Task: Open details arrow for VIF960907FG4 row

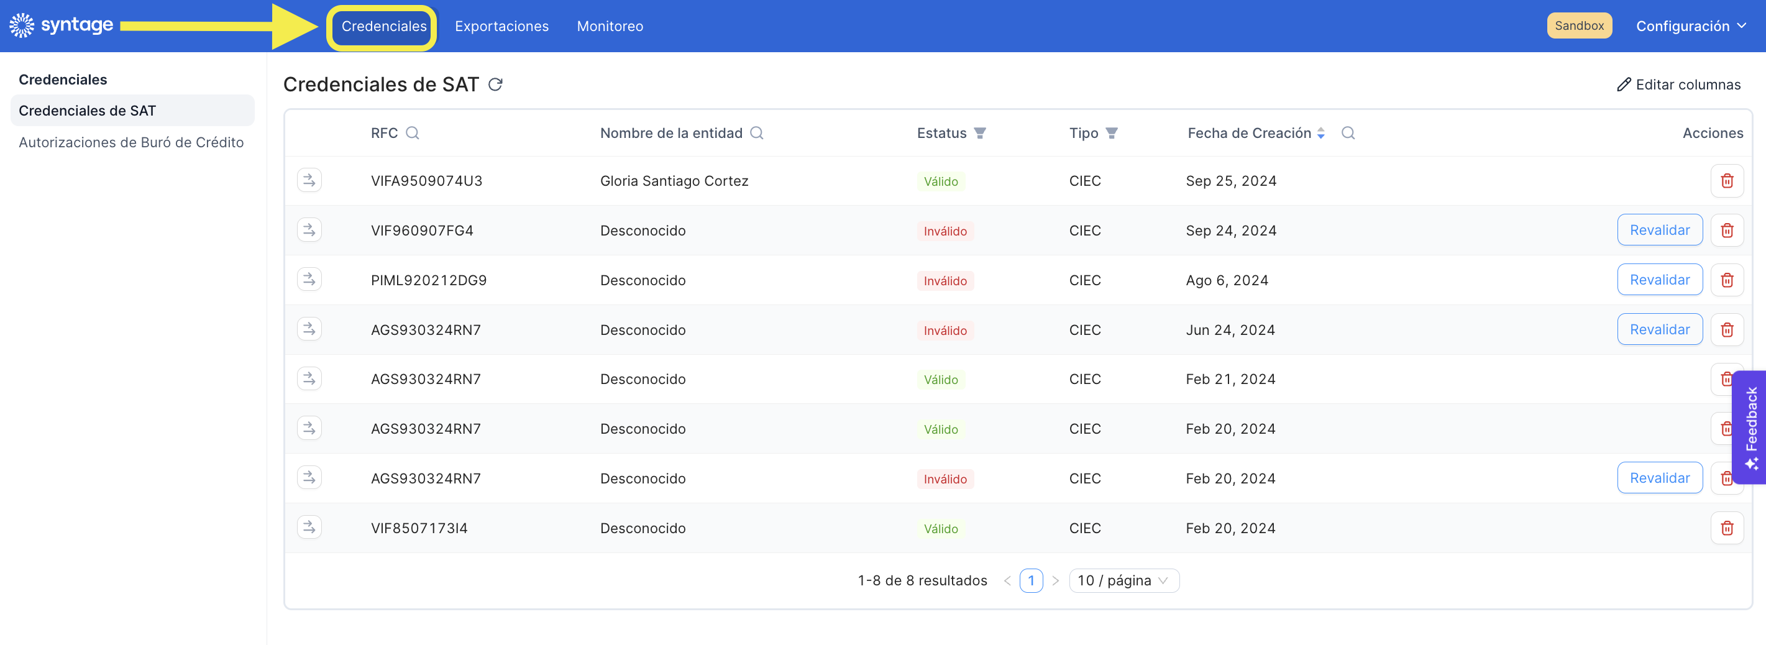Action: point(309,231)
